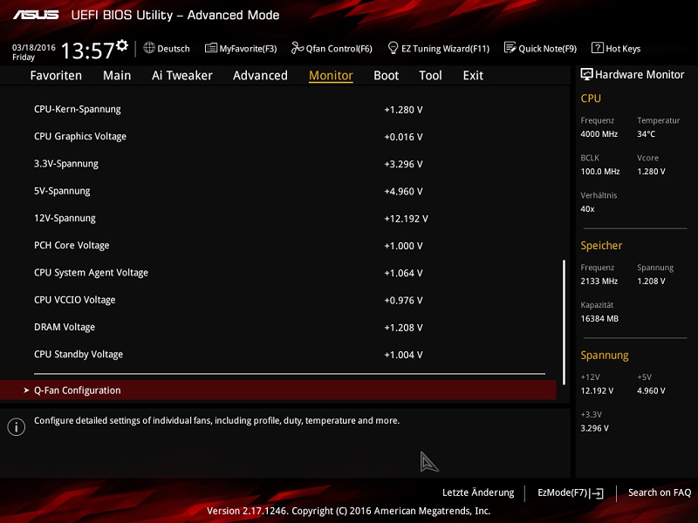698x523 pixels.
Task: Click the 16384 MB Kapazität value
Action: pyautogui.click(x=599, y=318)
